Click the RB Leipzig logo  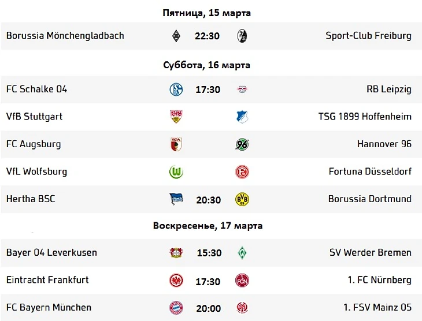[242, 89]
